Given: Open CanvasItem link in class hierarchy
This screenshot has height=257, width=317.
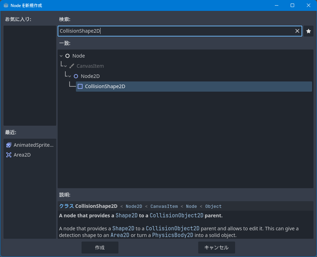Looking at the screenshot, I should (164, 206).
